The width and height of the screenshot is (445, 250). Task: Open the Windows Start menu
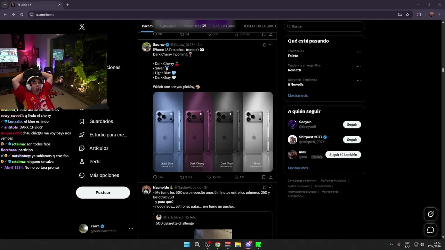point(187,244)
